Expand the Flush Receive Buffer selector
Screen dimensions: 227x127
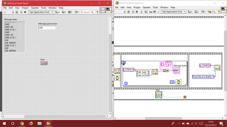click(x=213, y=77)
